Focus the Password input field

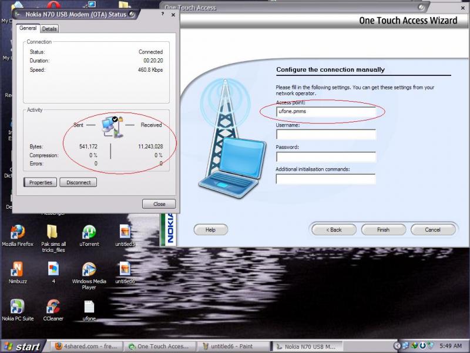tap(326, 157)
